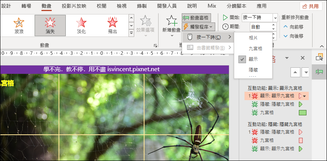Open the 投影片放映 tab
The height and width of the screenshot is (161, 327).
pyautogui.click(x=74, y=6)
